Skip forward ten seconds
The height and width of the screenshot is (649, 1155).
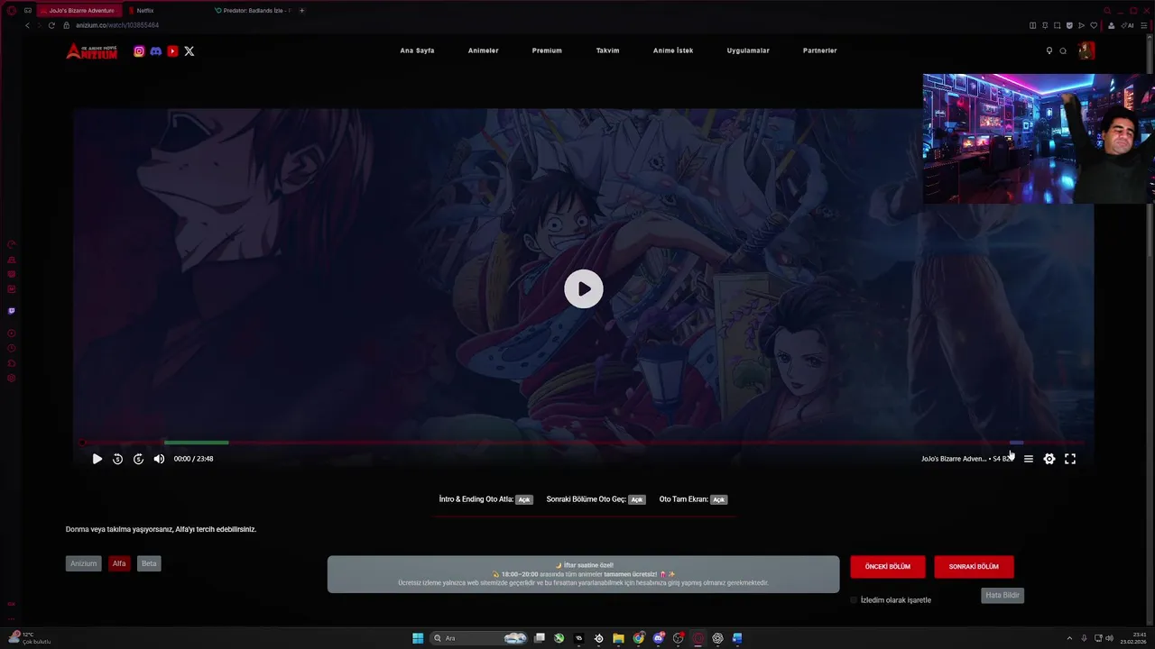tap(138, 459)
